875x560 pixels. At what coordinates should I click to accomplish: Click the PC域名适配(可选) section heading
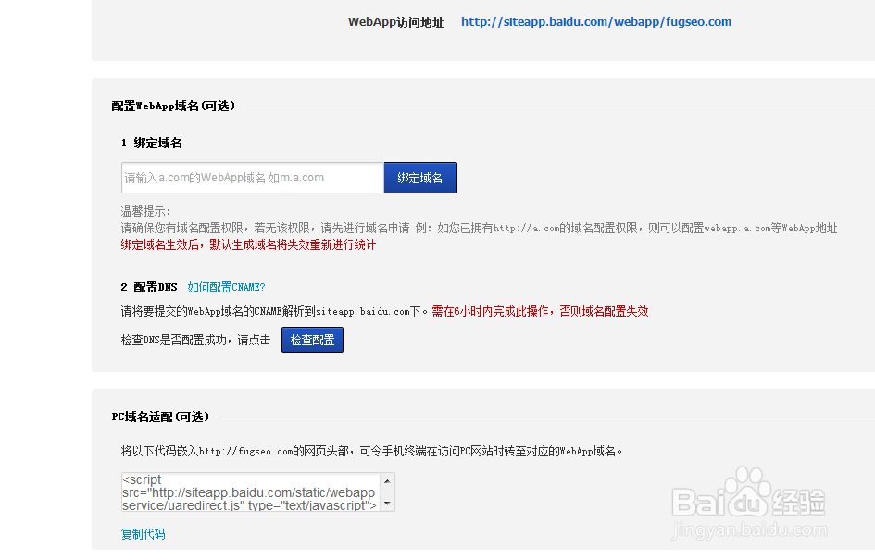161,417
